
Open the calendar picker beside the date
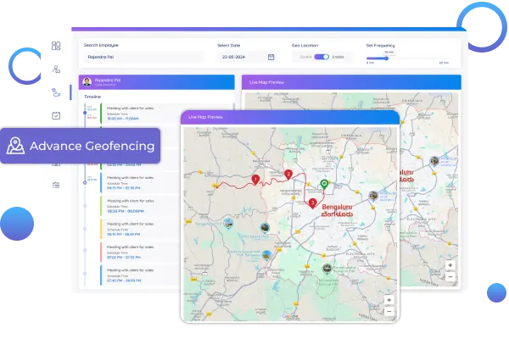point(271,57)
